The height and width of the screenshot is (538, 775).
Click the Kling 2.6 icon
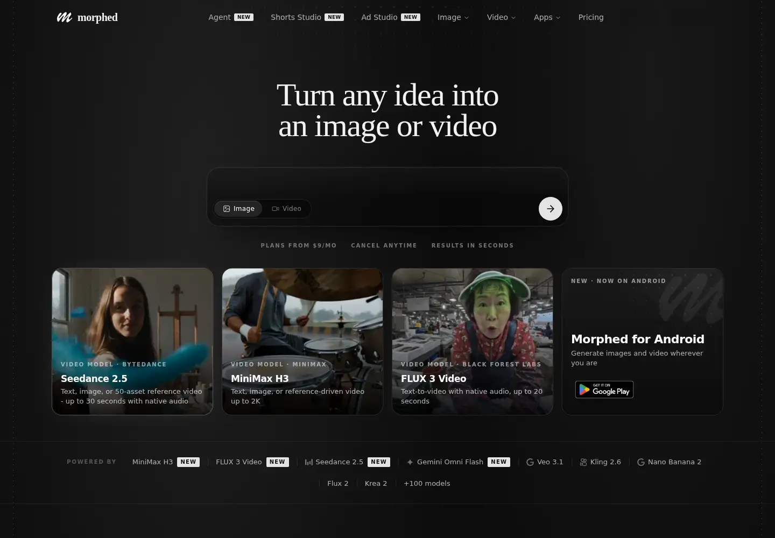(x=583, y=462)
